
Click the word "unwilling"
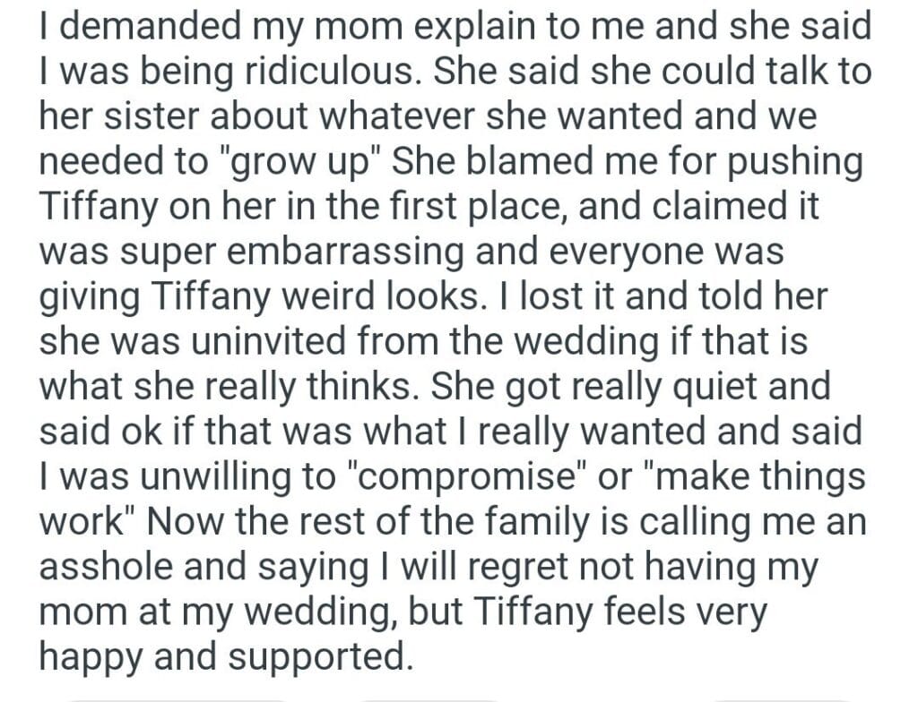194,475
